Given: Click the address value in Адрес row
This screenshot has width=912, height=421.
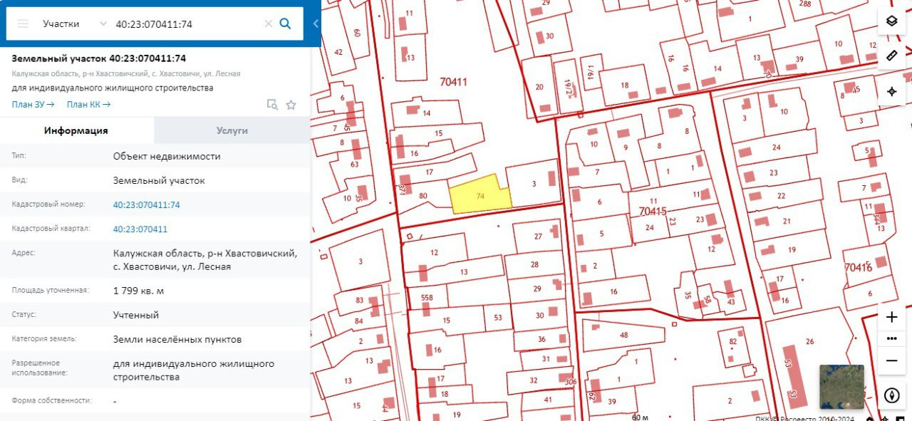Looking at the screenshot, I should click(205, 260).
